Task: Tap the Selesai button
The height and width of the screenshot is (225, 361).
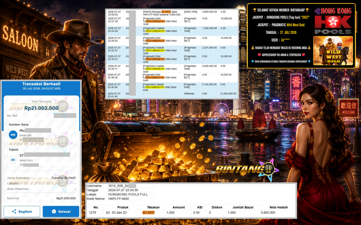Action: [x=61, y=211]
